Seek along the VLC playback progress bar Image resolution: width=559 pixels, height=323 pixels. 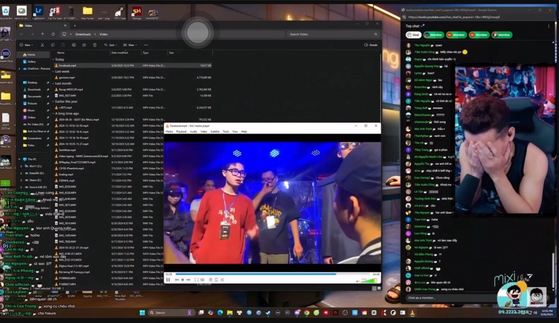[x=272, y=274]
